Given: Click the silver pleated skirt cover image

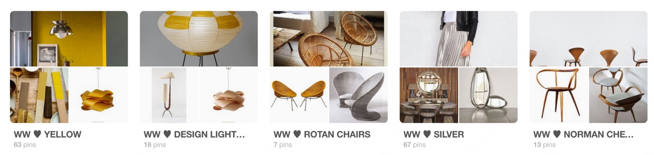Looking at the screenshot, I should pyautogui.click(x=458, y=38).
